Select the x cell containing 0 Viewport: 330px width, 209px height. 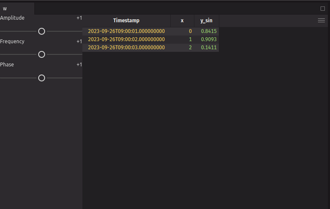point(190,31)
